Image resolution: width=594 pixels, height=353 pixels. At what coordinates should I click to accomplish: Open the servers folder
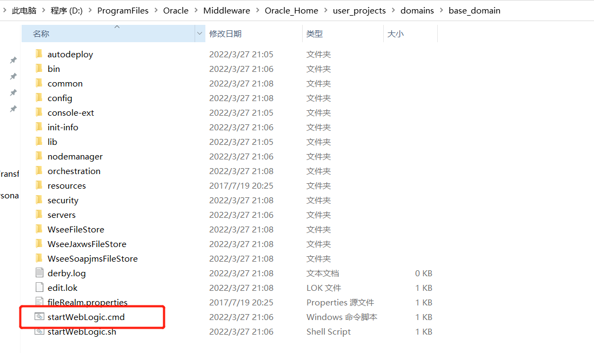pos(61,215)
